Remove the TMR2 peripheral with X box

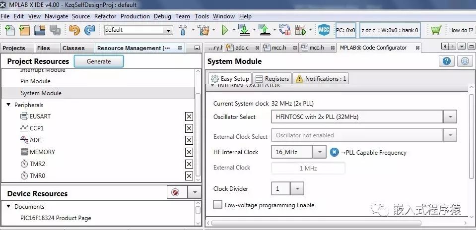point(189,164)
